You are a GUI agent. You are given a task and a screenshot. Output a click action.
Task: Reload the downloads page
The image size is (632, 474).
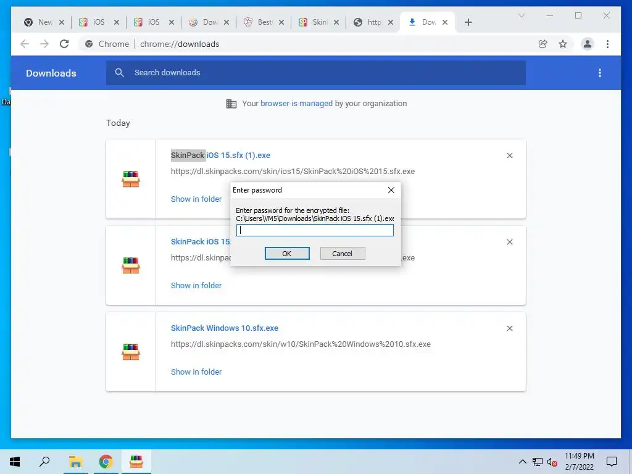(x=64, y=44)
